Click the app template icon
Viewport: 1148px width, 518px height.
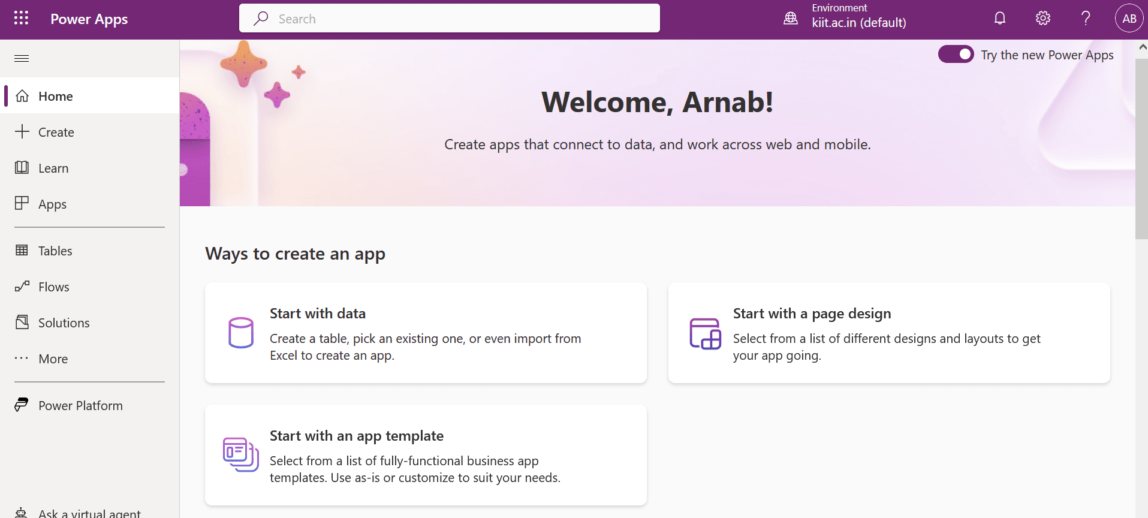(x=240, y=454)
